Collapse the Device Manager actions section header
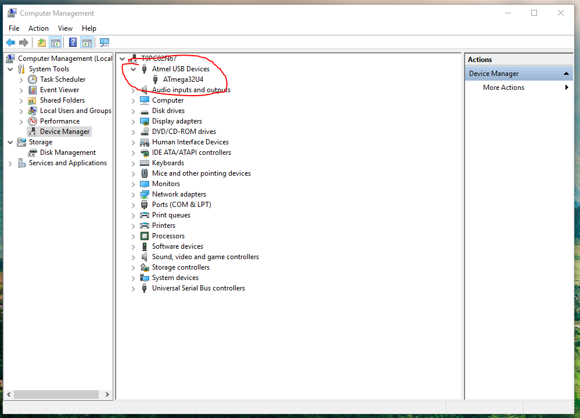 [x=567, y=74]
